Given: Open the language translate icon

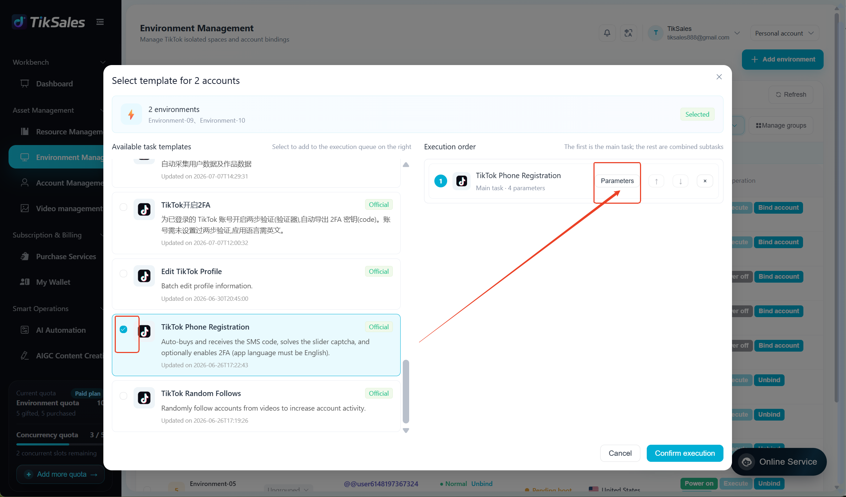Looking at the screenshot, I should coord(628,33).
